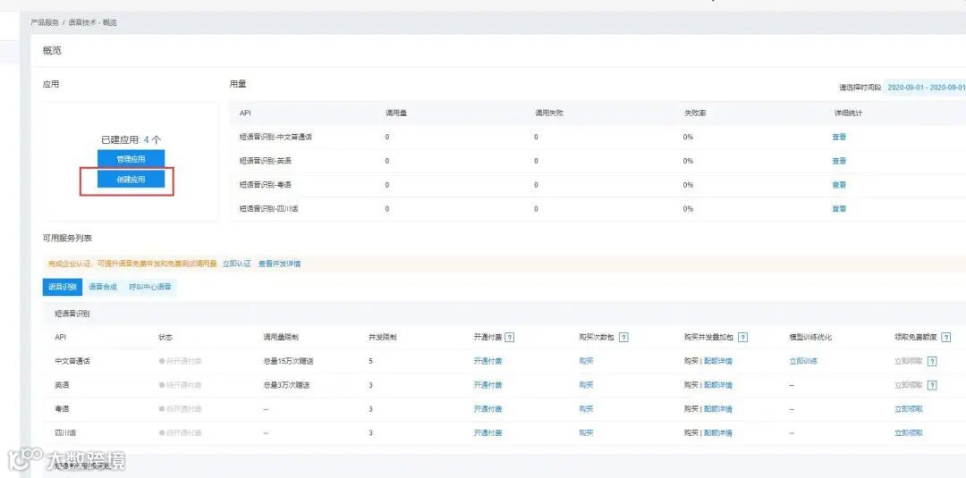Click the 总量3万次赠送 cell

286,385
